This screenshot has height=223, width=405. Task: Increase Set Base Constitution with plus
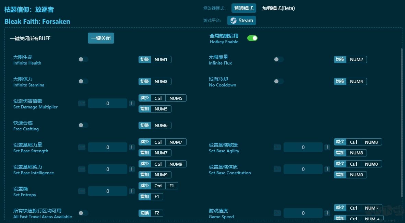tap(327, 169)
